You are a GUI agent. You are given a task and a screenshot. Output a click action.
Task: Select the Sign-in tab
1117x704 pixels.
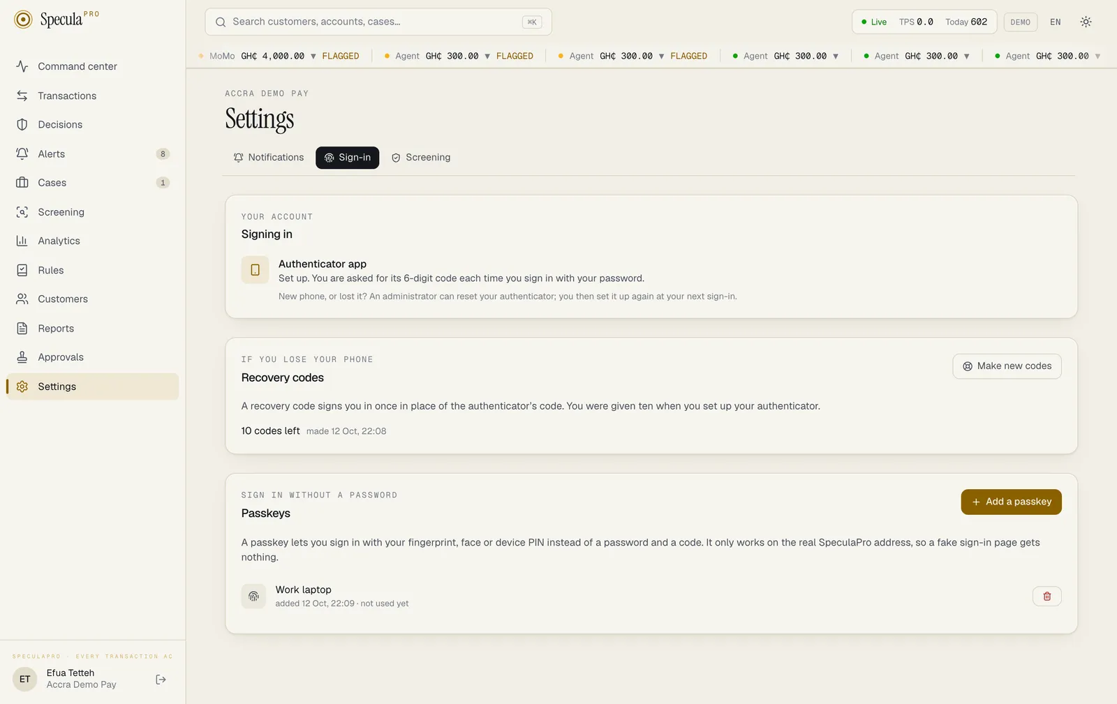pos(348,158)
